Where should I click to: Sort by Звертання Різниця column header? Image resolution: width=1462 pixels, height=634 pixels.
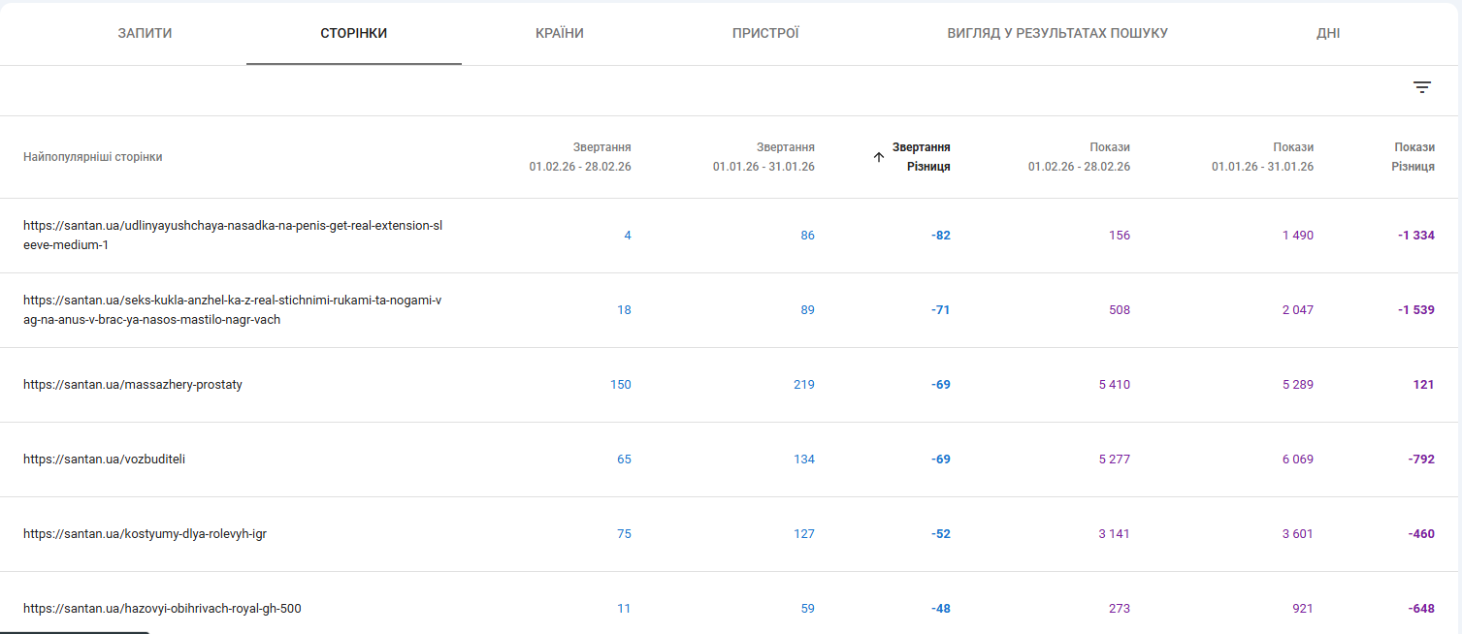pyautogui.click(x=921, y=157)
